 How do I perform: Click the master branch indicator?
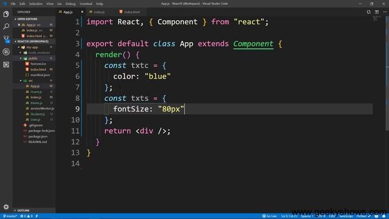pos(10,217)
